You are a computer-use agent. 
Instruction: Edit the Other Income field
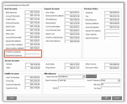pos(112,65)
